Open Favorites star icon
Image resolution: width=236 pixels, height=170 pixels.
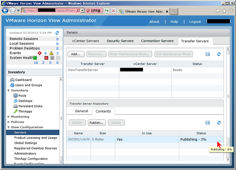tap(224, 11)
